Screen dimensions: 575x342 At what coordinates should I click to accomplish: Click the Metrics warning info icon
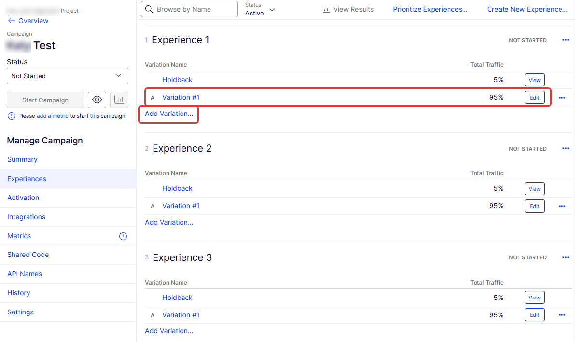coord(123,236)
